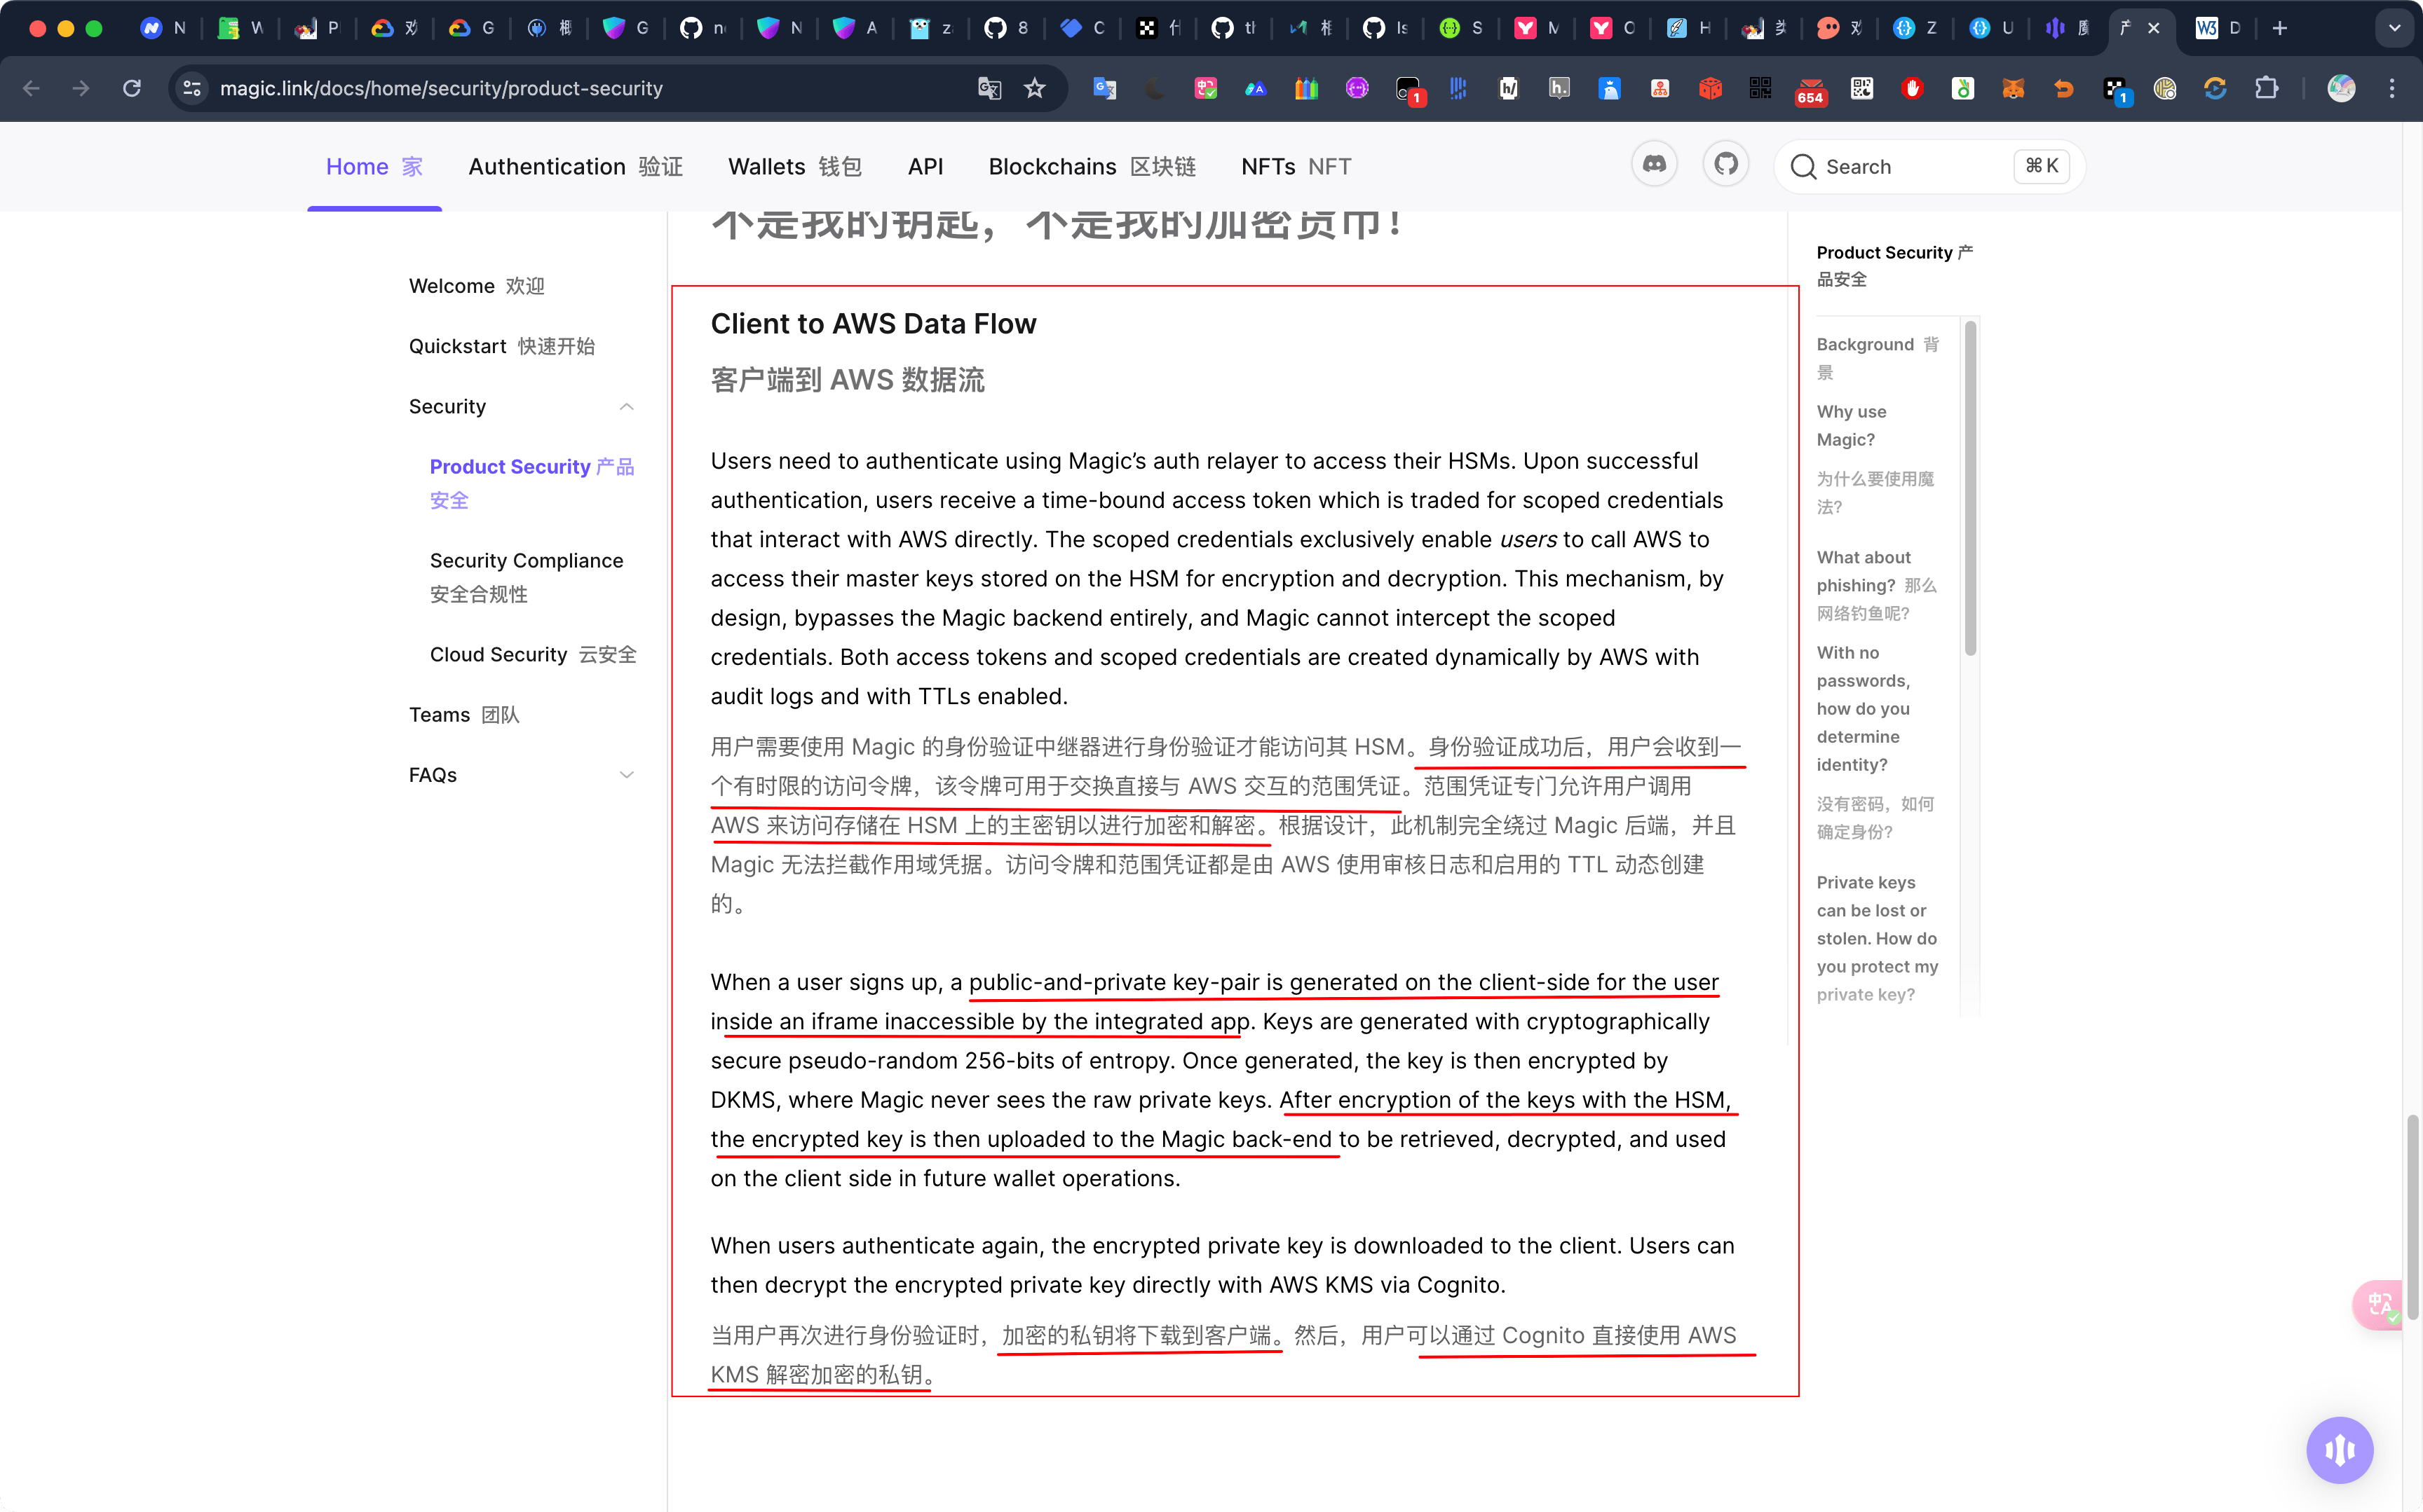Switch to the Home tab
Image resolution: width=2423 pixels, height=1512 pixels.
tap(374, 167)
